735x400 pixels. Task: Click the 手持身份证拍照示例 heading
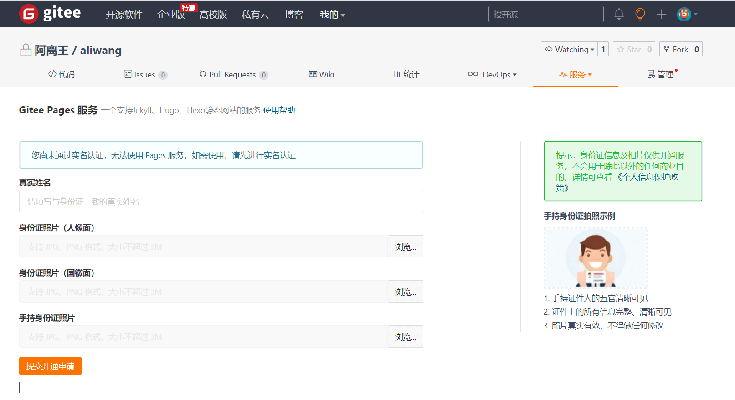coord(580,216)
